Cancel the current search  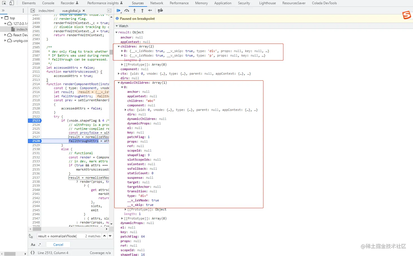pos(58,244)
